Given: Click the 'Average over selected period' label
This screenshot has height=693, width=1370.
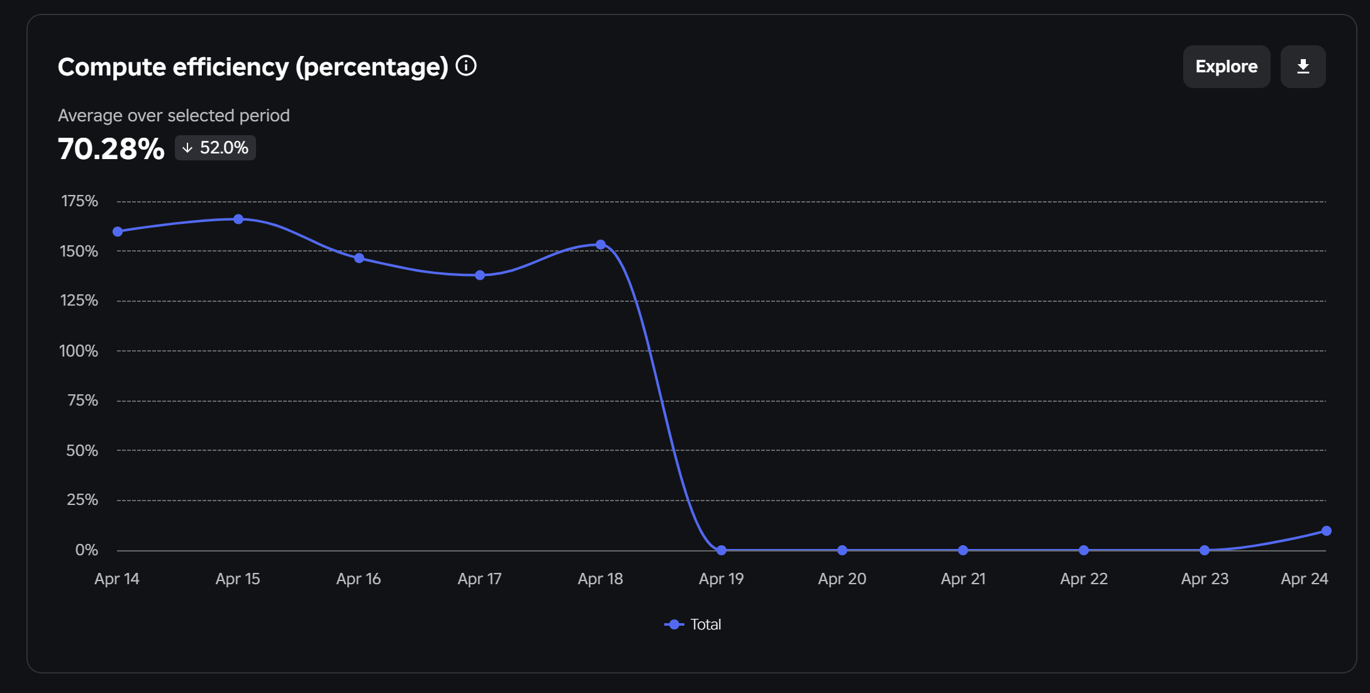Looking at the screenshot, I should point(174,116).
